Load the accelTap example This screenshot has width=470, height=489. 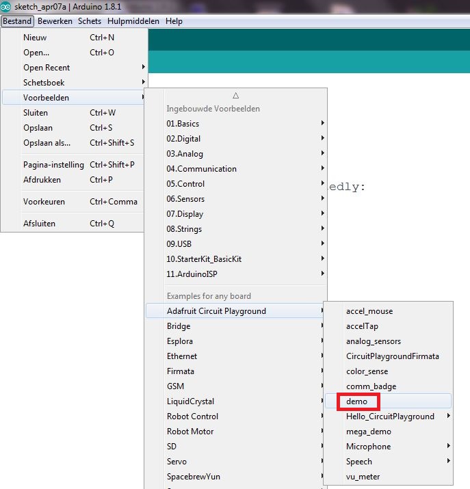click(x=388, y=326)
